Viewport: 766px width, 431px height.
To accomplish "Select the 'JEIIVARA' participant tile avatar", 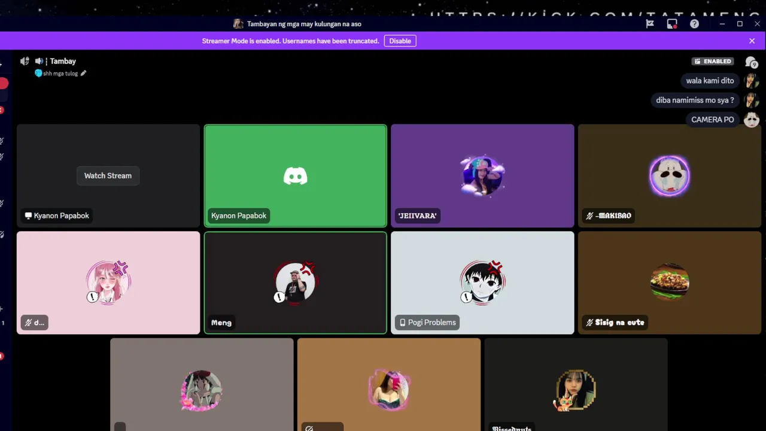I will (x=482, y=175).
